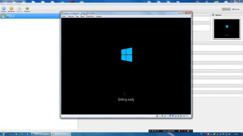The width and height of the screenshot is (243, 136).
Task: Click display monitor icon in VM status bar
Action: coord(170,116)
